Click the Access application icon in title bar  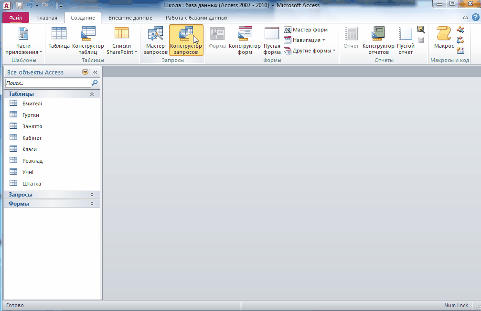coord(6,6)
